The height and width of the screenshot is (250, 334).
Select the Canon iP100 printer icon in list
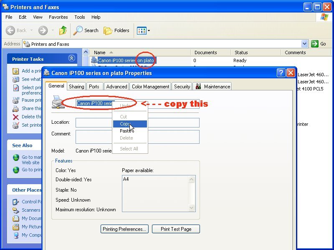click(94, 60)
